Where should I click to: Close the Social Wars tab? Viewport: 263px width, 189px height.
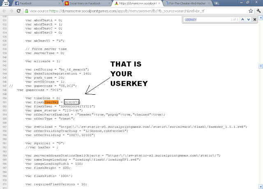coord(109,3)
